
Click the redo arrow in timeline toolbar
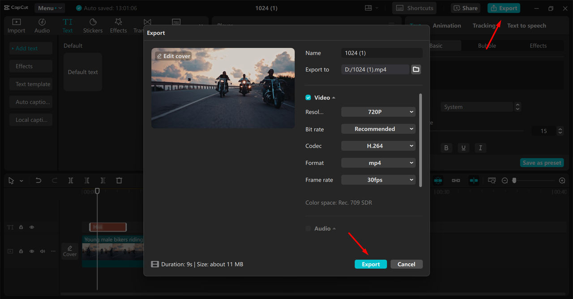55,181
